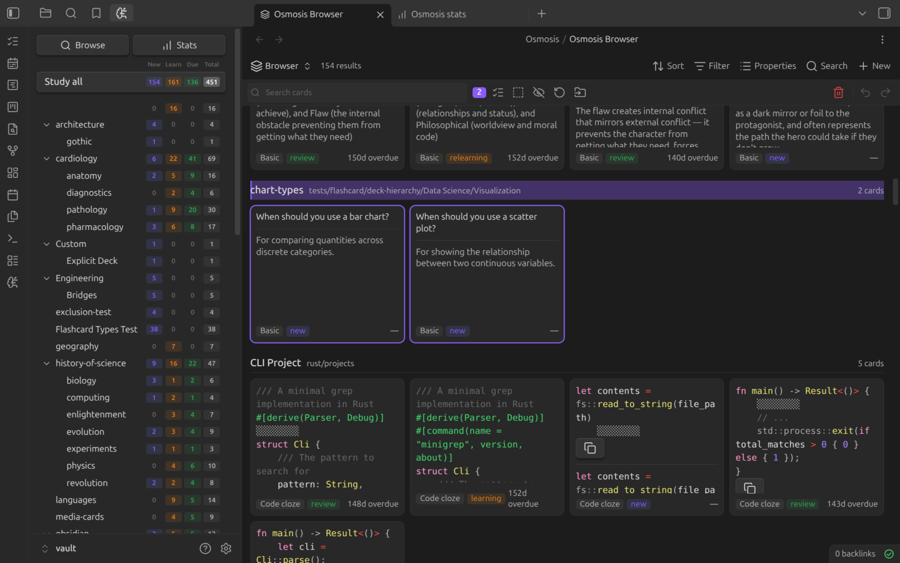Collapse the Engineering deck
This screenshot has height=563, width=900.
pos(47,278)
